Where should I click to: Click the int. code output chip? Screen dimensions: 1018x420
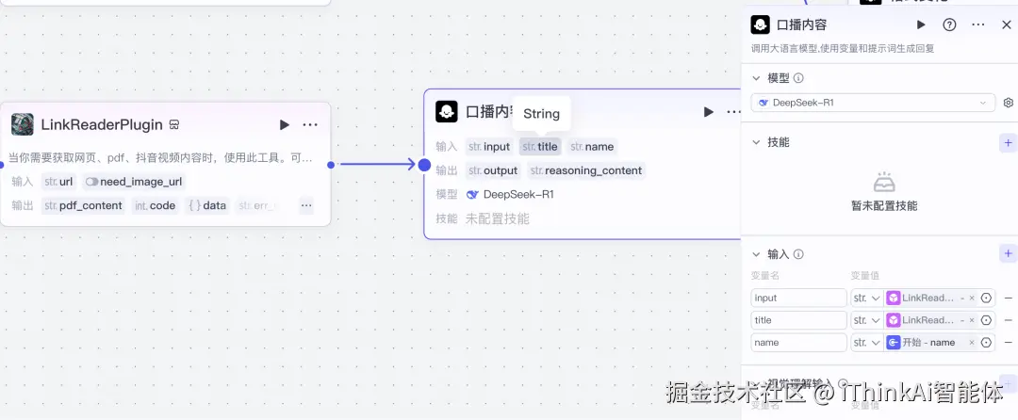156,206
